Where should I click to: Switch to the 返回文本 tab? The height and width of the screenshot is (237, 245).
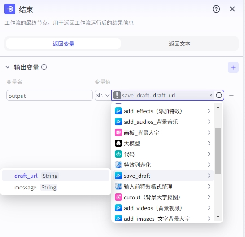179,44
